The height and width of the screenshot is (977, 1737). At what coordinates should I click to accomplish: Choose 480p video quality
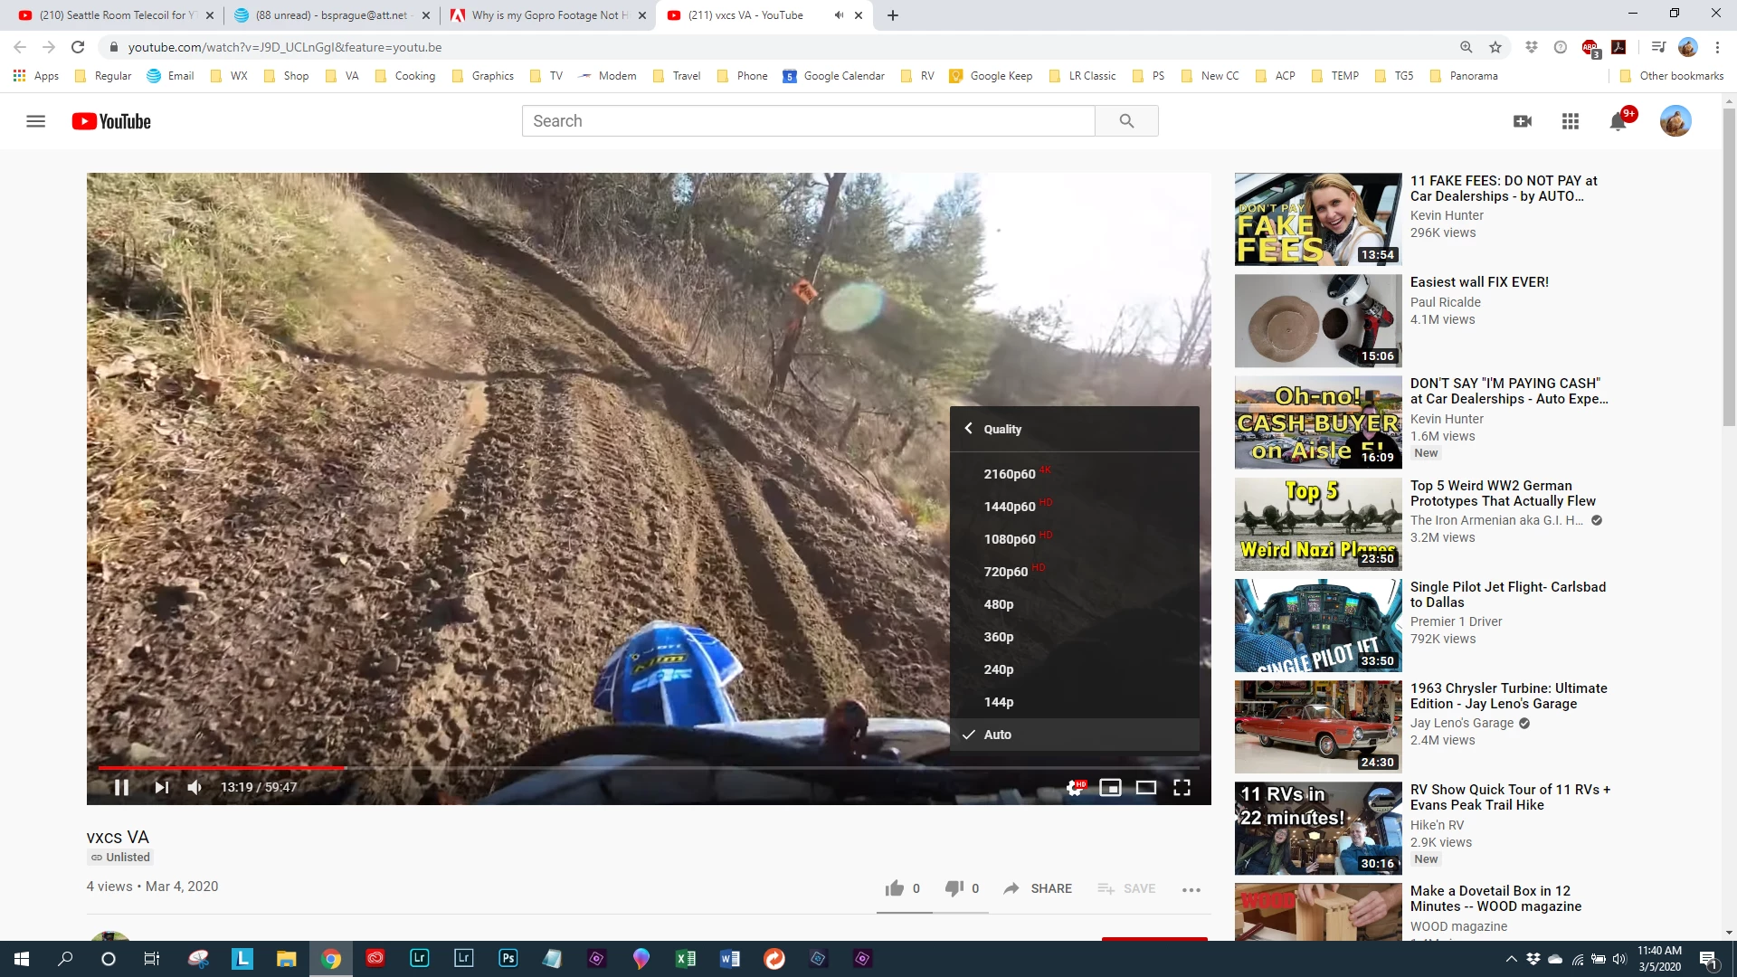point(999,604)
